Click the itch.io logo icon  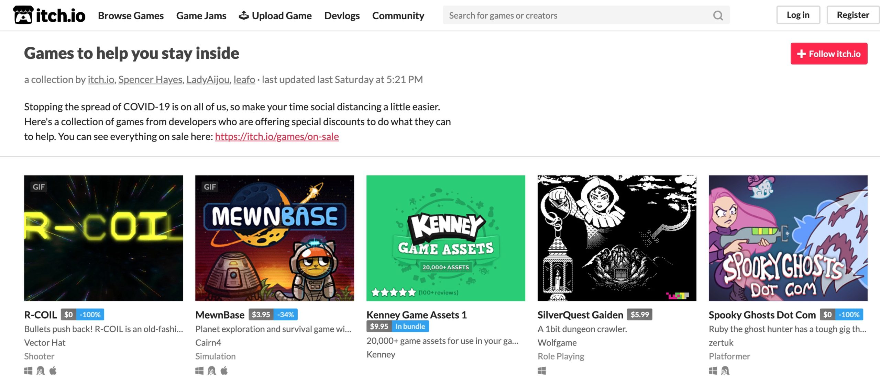(23, 15)
